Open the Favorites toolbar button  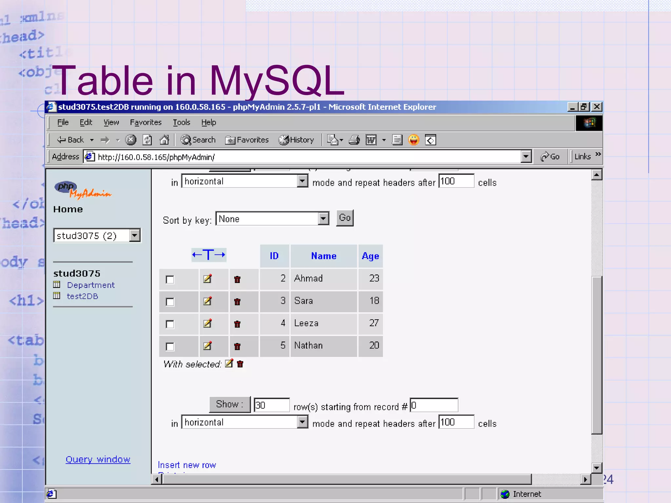pos(247,140)
